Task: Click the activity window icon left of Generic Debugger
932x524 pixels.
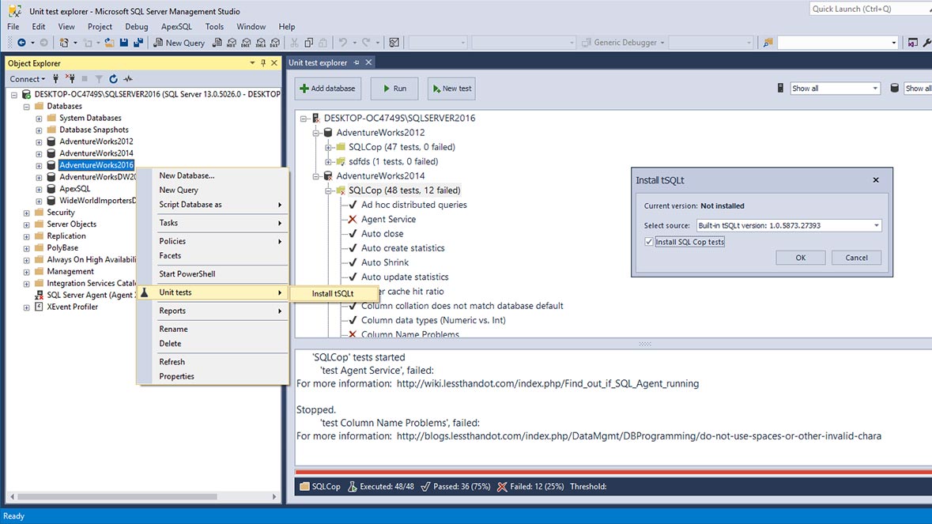Action: click(394, 43)
